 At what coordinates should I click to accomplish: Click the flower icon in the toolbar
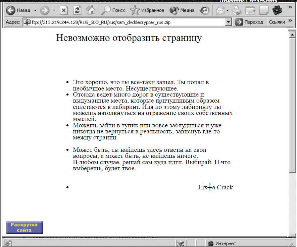click(277, 10)
